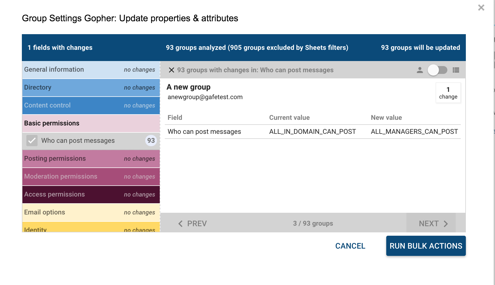495x285 pixels.
Task: Click the 93 count badge
Action: coord(151,141)
